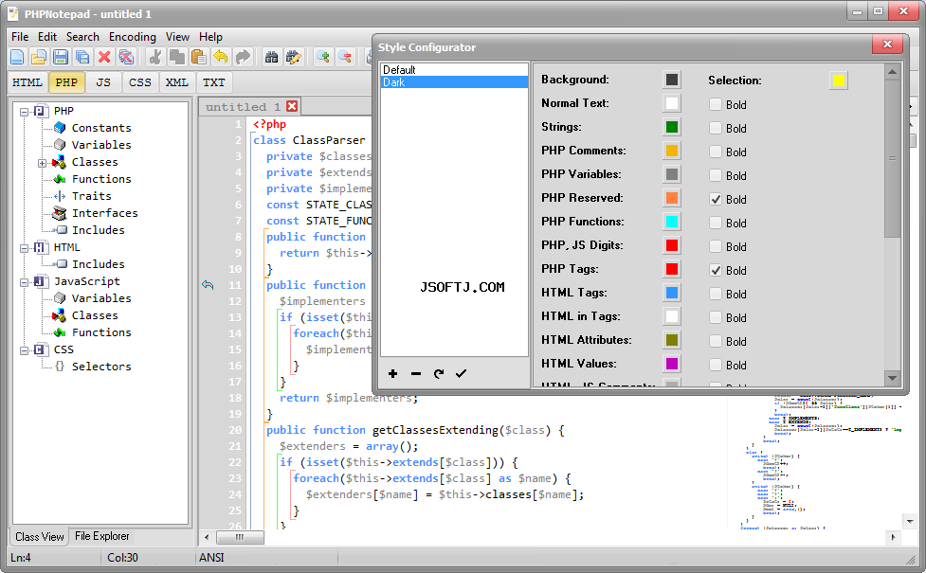Change the cyan PHP Functions color swatch
This screenshot has width=926, height=573.
[671, 222]
